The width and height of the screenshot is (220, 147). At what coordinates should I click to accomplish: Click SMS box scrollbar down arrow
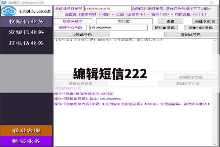[215, 71]
